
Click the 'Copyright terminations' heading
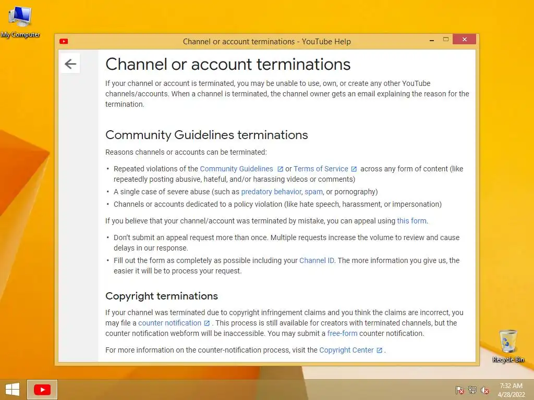pyautogui.click(x=162, y=296)
